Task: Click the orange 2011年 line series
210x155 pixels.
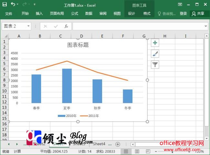Action: point(83,67)
